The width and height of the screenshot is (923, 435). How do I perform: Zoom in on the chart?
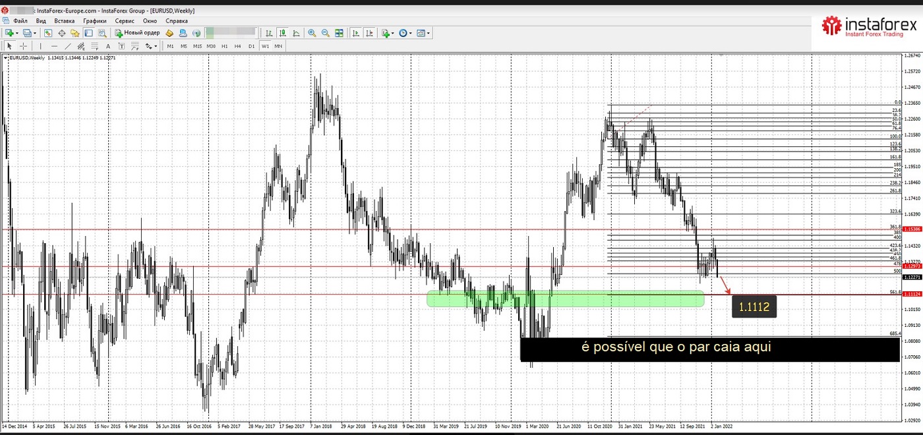click(311, 33)
